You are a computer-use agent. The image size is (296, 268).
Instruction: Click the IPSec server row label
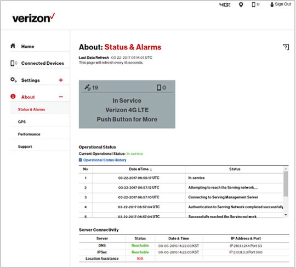(102, 252)
